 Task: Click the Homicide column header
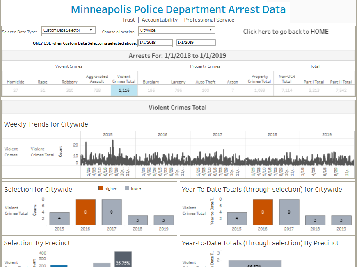point(16,82)
